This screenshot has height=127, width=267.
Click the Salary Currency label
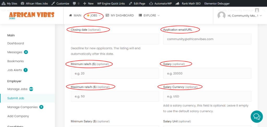pos(180,87)
